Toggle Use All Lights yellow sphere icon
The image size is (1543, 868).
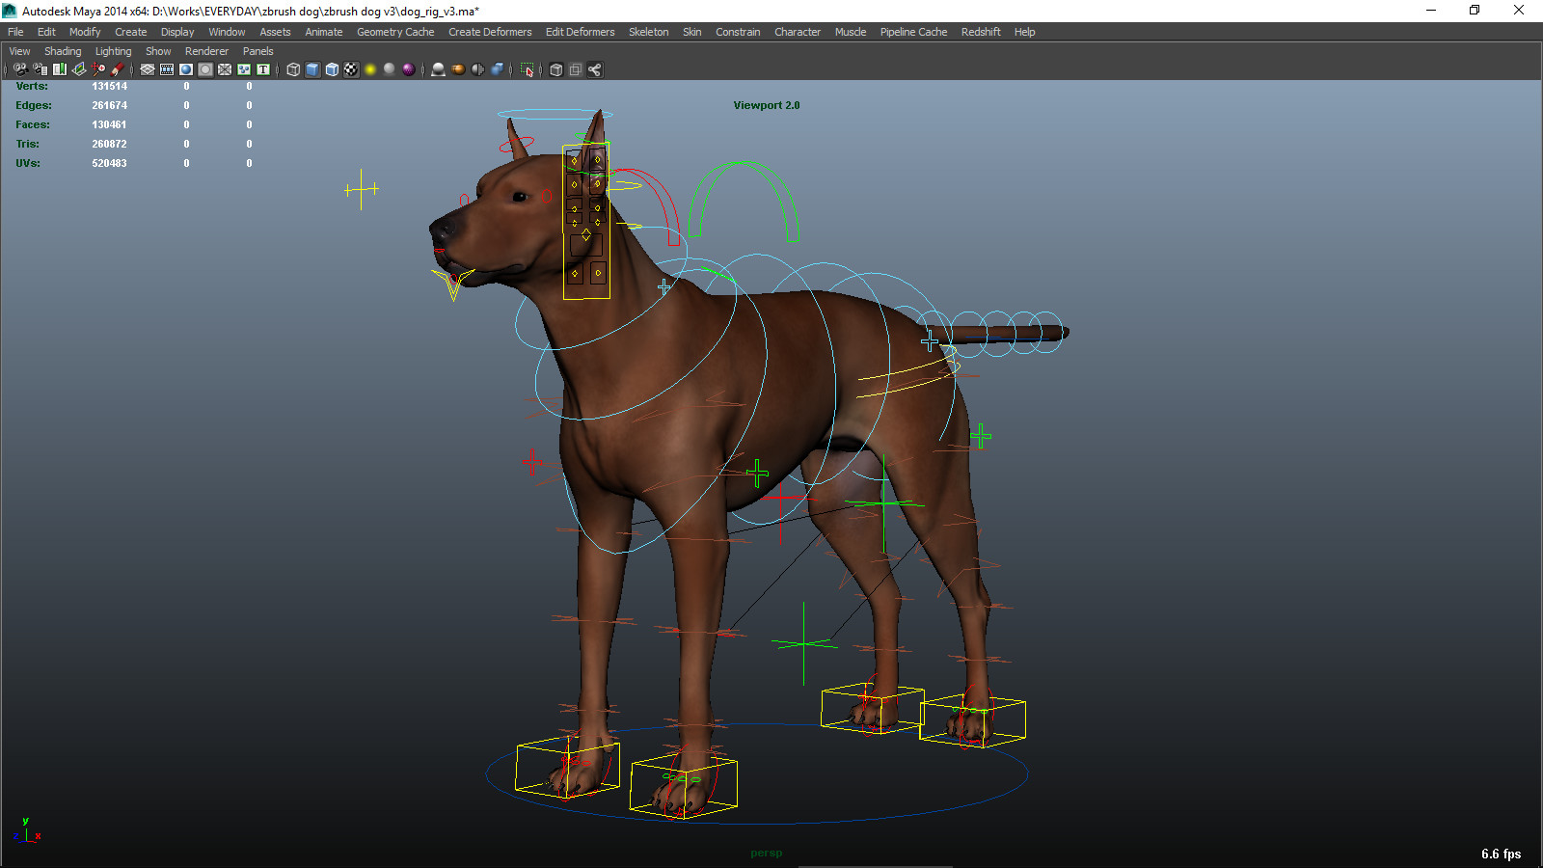coord(370,68)
